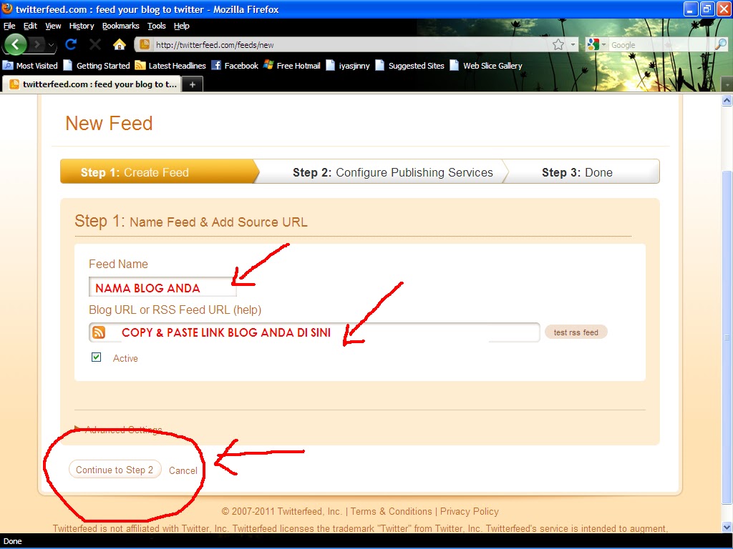Go to the Home page icon
Viewport: 733px width, 549px height.
[x=120, y=45]
